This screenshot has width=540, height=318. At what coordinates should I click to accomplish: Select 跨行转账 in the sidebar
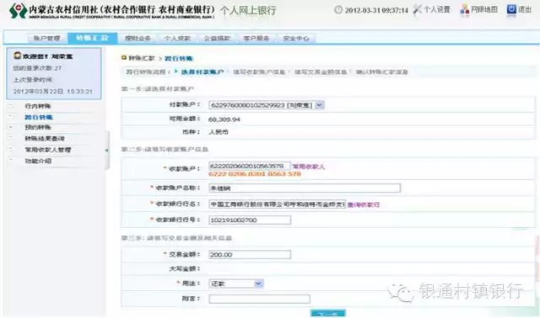pyautogui.click(x=39, y=118)
